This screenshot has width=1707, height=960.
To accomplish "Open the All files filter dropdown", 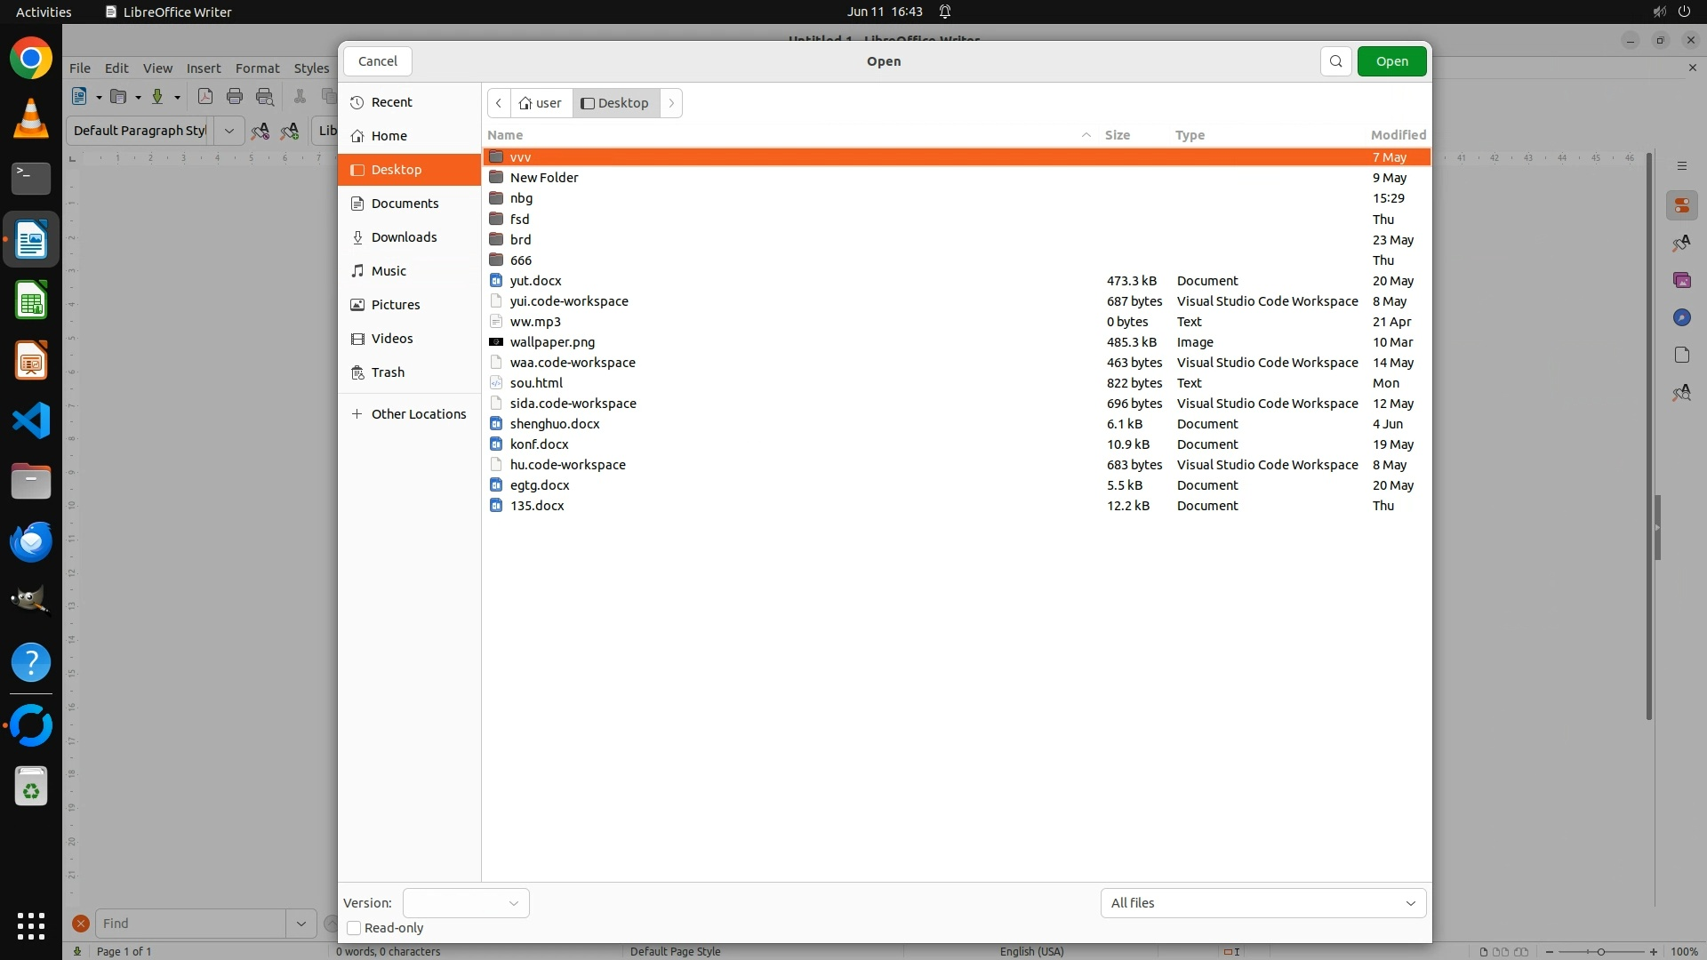I will [1262, 903].
